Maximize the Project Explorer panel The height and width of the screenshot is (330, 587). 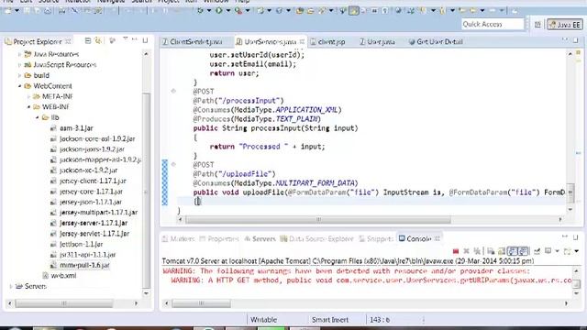point(145,40)
